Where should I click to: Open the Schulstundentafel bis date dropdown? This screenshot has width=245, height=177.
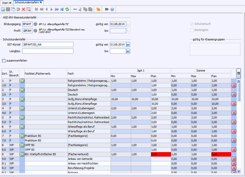128,51
